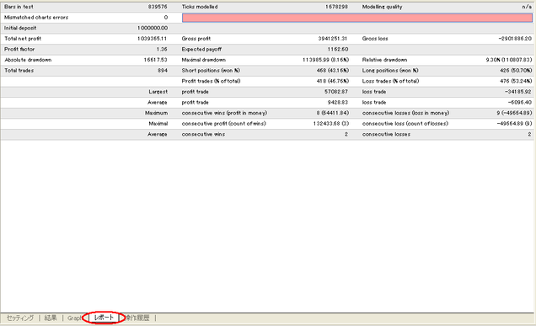Click the 'Absolute drawdown' label

28,60
